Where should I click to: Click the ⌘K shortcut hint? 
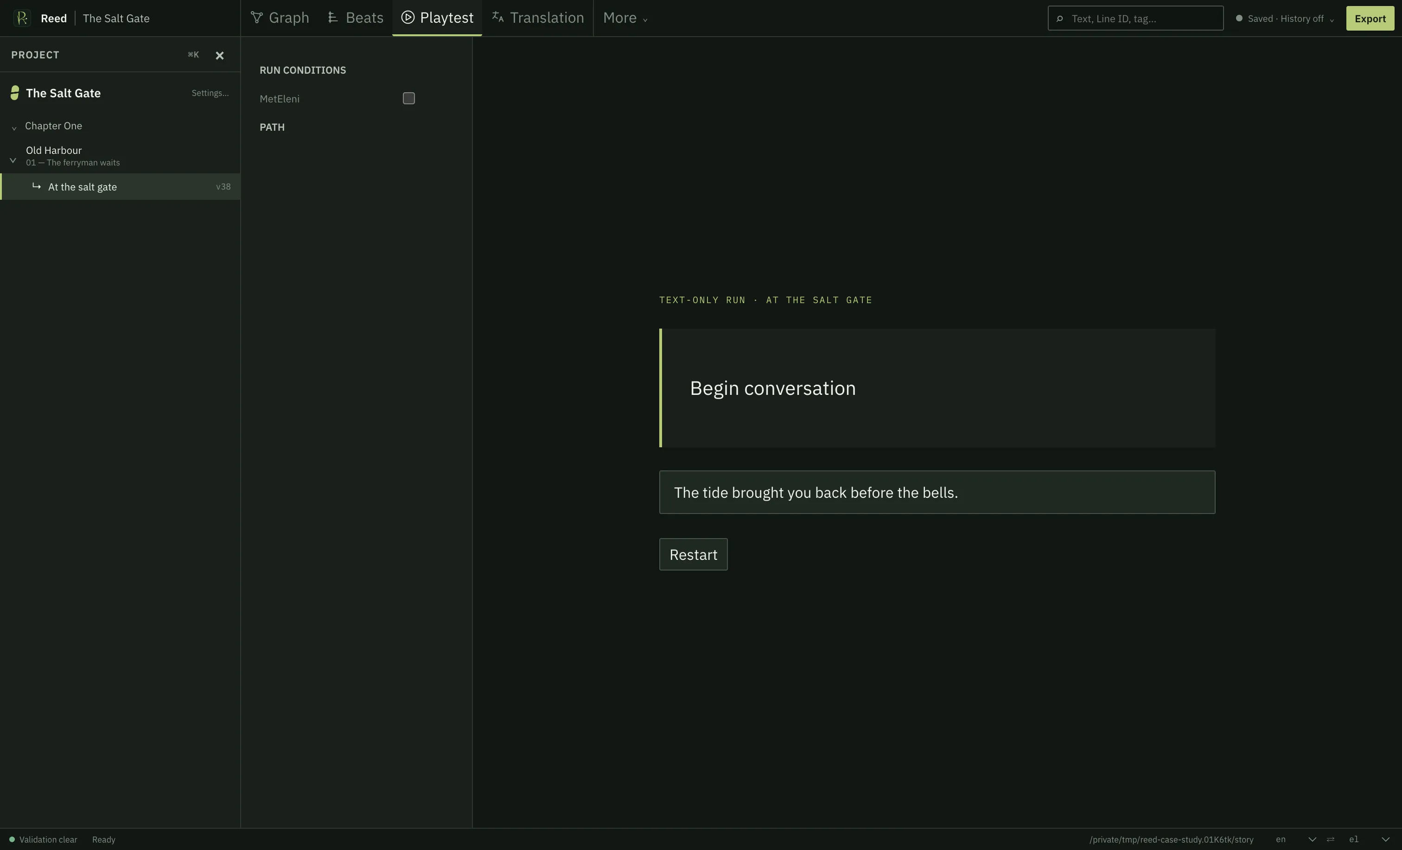193,55
